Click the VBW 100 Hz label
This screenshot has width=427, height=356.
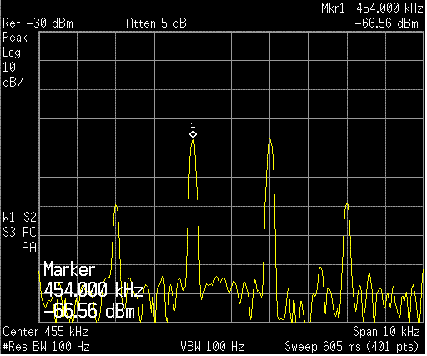(x=212, y=347)
